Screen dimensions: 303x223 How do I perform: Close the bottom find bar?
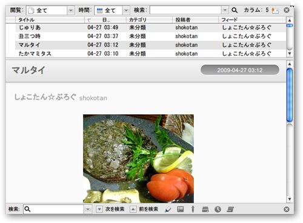click(x=287, y=210)
